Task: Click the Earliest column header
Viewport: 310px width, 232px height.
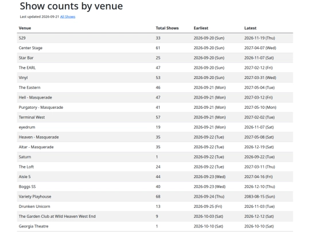Action: 201,28
